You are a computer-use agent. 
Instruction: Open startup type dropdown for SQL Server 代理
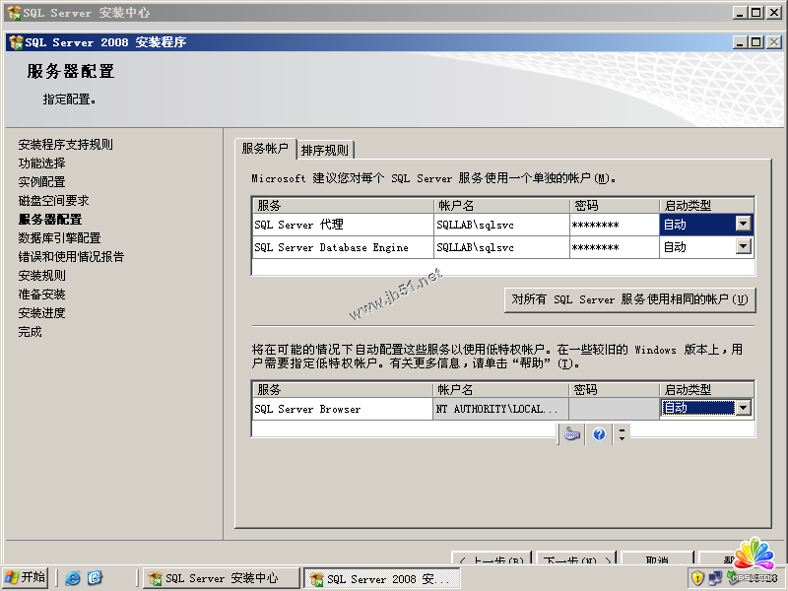(744, 225)
